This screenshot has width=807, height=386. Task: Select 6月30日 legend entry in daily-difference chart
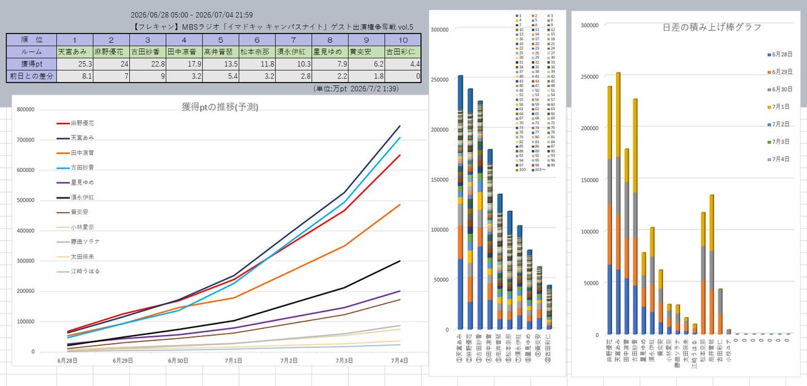click(781, 89)
